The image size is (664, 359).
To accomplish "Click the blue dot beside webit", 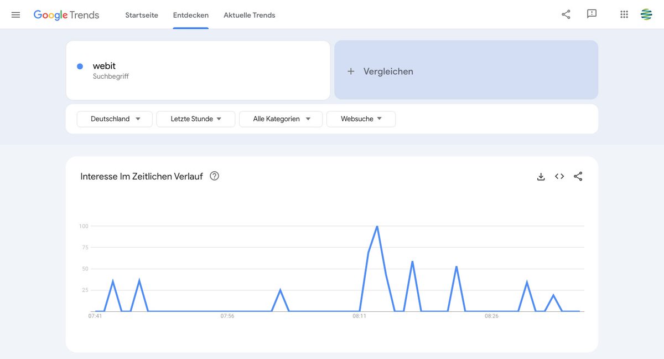I will tap(80, 66).
